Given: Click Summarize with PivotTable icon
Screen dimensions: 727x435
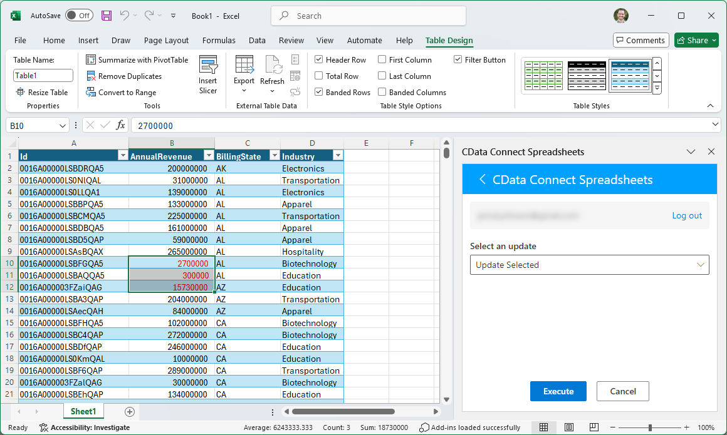Looking at the screenshot, I should (92, 60).
